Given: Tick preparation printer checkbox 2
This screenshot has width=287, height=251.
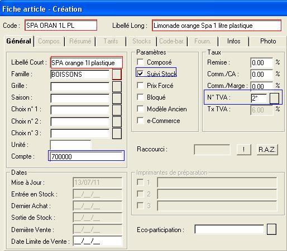Looking at the screenshot, I should click(140, 194).
